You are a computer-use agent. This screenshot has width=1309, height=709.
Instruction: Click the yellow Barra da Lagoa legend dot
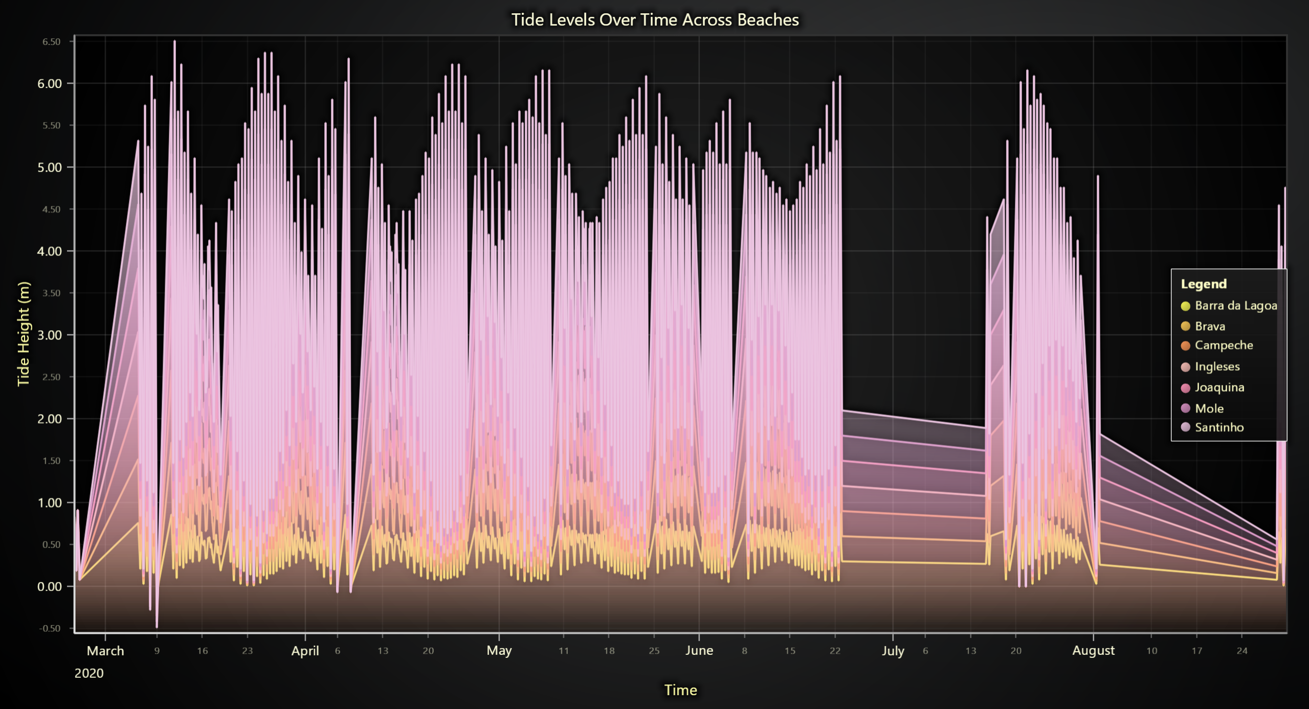click(x=1185, y=306)
